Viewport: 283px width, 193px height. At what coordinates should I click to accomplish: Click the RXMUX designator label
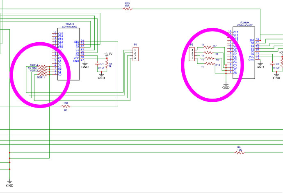(x=245, y=23)
